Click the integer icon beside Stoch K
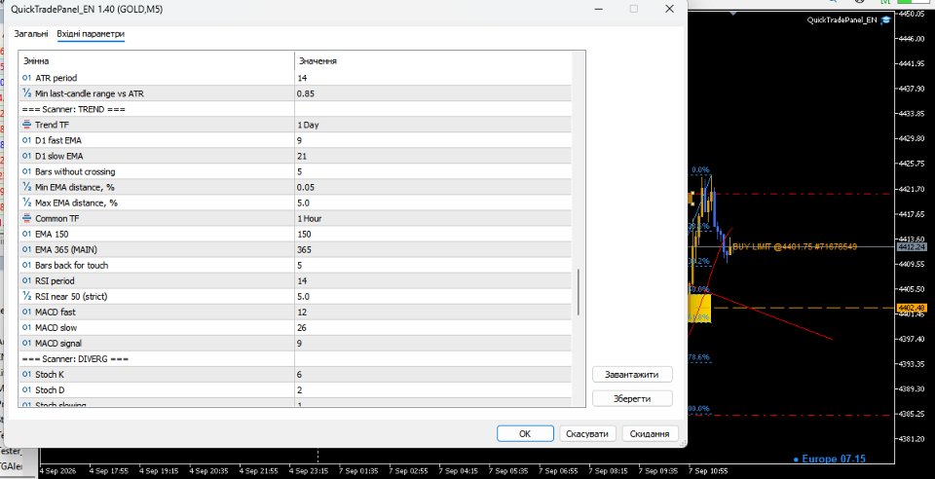The image size is (935, 479). pos(27,375)
